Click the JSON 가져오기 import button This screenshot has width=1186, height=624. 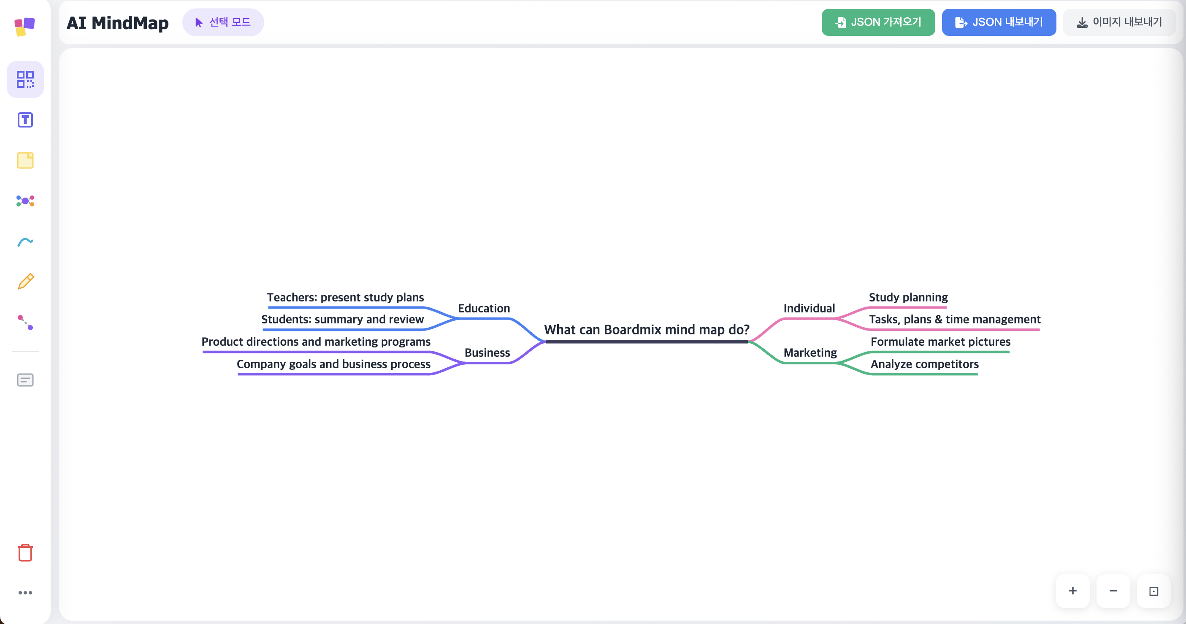pos(878,22)
